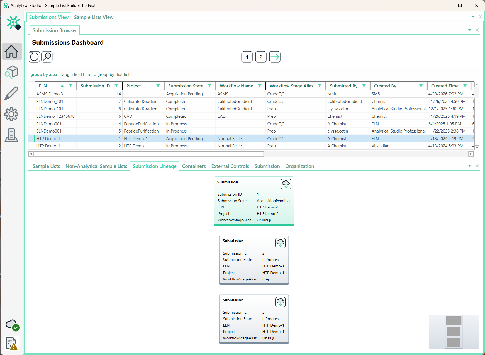This screenshot has width=485, height=355.
Task: Click the lineage minimap thumbnail
Action: pyautogui.click(x=454, y=332)
